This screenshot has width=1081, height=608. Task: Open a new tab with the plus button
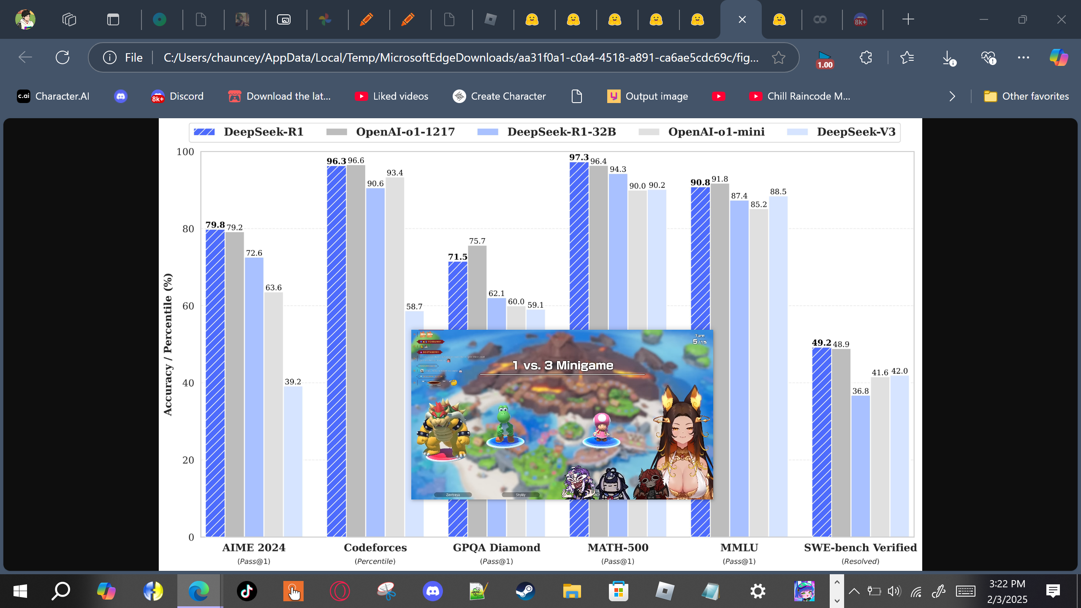[908, 19]
